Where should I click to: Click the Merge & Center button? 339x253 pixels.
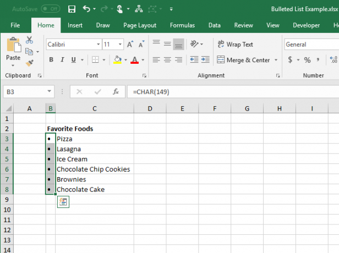244,60
